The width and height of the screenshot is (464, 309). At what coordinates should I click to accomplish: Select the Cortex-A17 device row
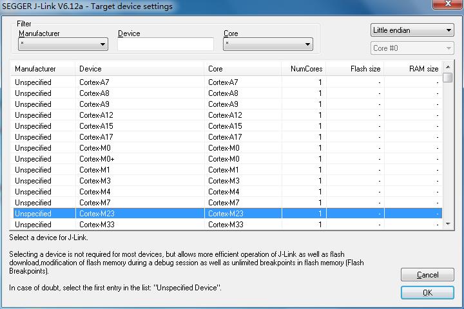(226, 137)
